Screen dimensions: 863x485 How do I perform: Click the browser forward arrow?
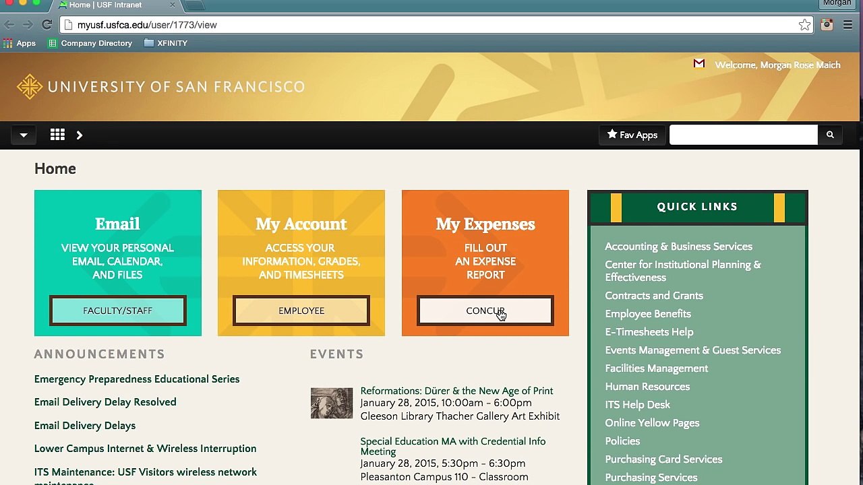[x=28, y=25]
